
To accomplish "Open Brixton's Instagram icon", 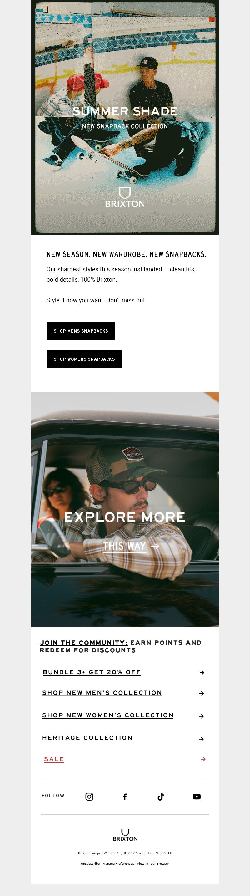I will coord(89,797).
